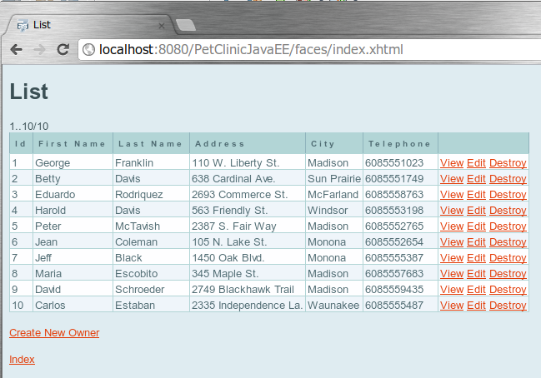The height and width of the screenshot is (378, 541).
Task: Edit owner Peter McTavish
Action: [476, 226]
